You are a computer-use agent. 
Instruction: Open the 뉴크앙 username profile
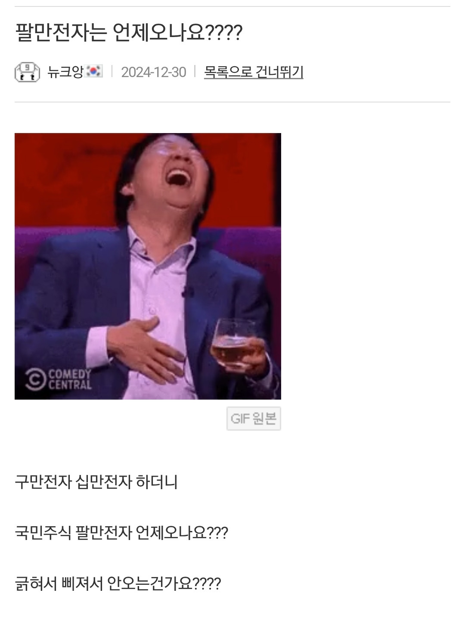click(x=65, y=71)
